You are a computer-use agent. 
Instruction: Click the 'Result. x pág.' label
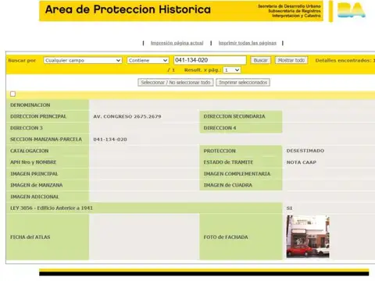[203, 70]
